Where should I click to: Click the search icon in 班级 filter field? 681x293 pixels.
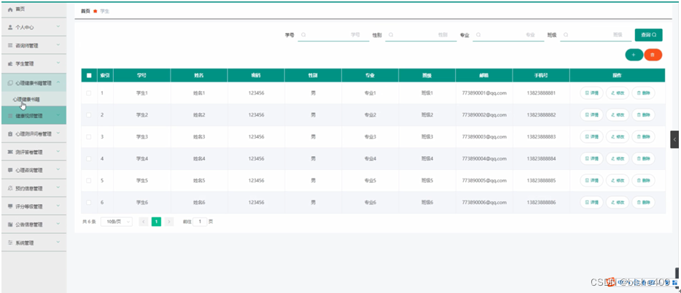pyautogui.click(x=566, y=35)
